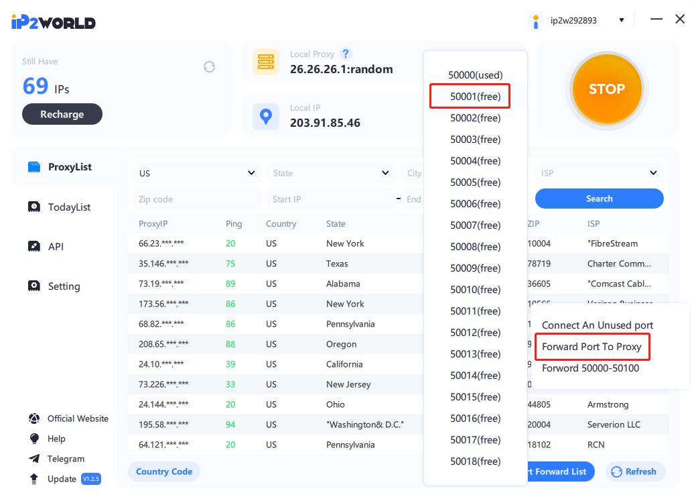Select proxy row 35.146.***.***

pyautogui.click(x=276, y=264)
